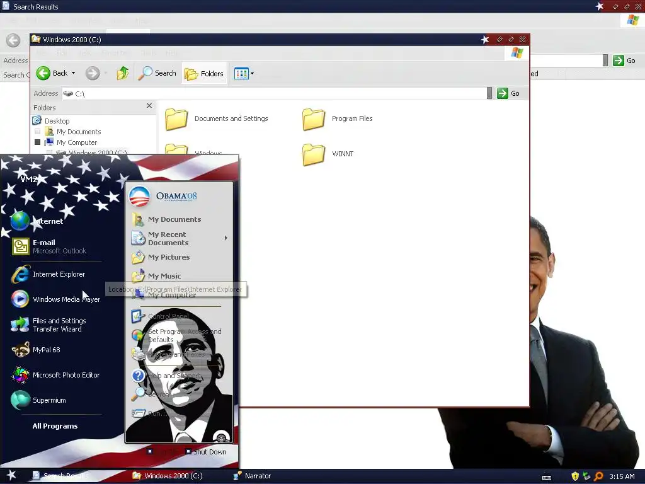Screen dimensions: 645x484
Task: Click the Back arrow in the Search Results window
Action: (x=13, y=40)
